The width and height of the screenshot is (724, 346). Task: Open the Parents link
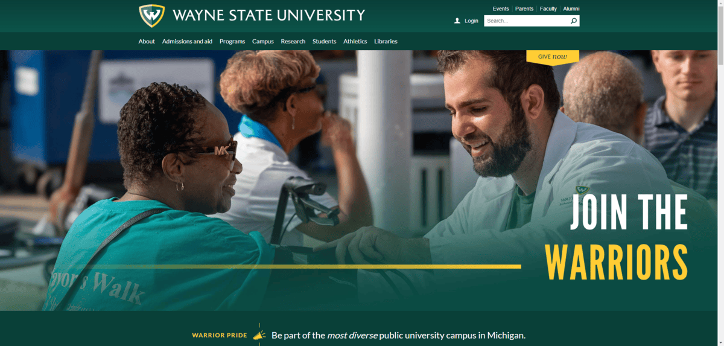pos(524,9)
